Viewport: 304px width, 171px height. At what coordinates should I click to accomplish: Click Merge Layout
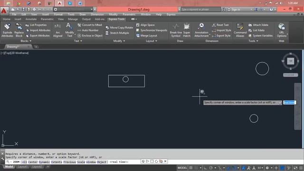pyautogui.click(x=147, y=36)
